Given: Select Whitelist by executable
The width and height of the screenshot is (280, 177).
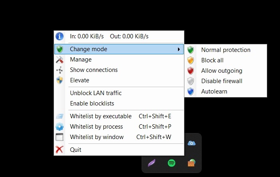Looking at the screenshot, I should [x=101, y=116].
